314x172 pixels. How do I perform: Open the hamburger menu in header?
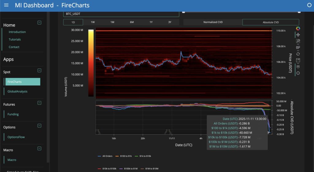pyautogui.click(x=6, y=5)
